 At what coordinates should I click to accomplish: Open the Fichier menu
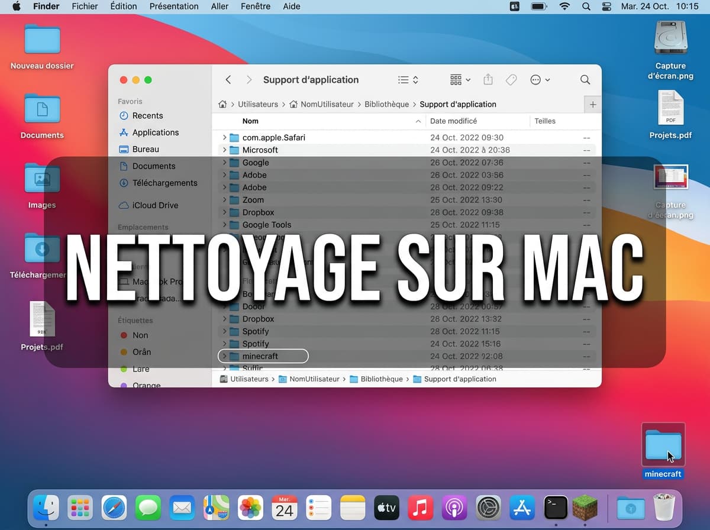click(x=85, y=7)
